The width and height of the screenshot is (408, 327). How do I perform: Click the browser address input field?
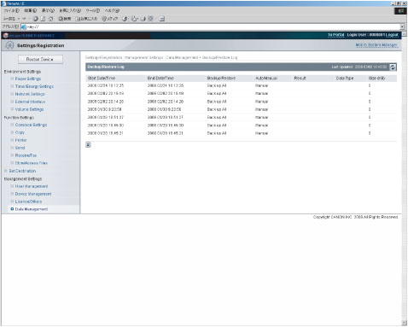tap(213, 26)
